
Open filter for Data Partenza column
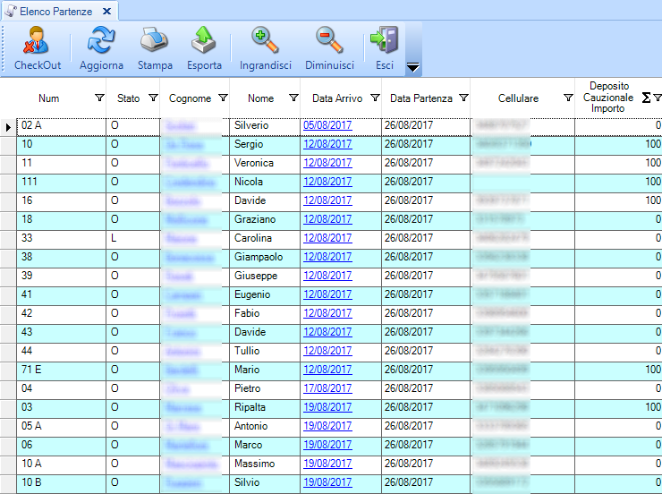463,98
